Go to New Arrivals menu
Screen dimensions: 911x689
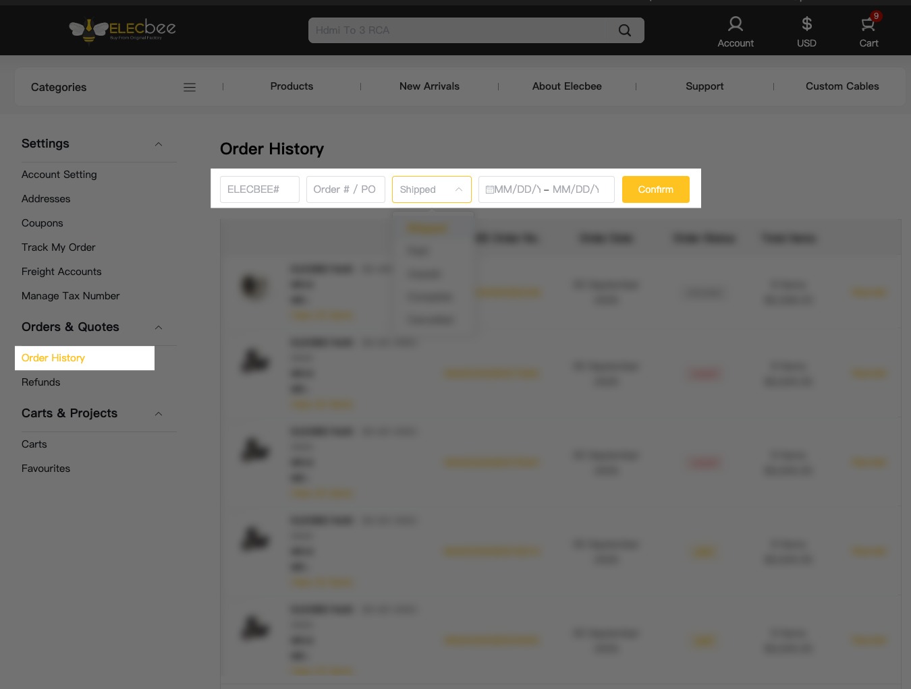tap(429, 86)
